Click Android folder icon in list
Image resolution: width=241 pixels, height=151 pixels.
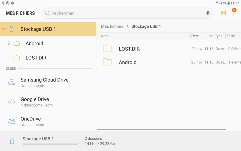click(107, 62)
